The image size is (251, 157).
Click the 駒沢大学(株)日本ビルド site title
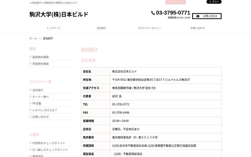[x=59, y=14]
